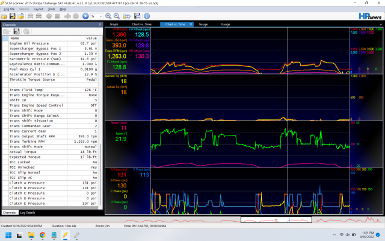The image size is (385, 241).
Task: Start log playback with the blue play button
Action: (x=85, y=16)
